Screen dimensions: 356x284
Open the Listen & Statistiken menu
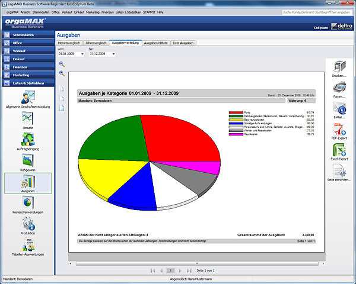point(128,12)
